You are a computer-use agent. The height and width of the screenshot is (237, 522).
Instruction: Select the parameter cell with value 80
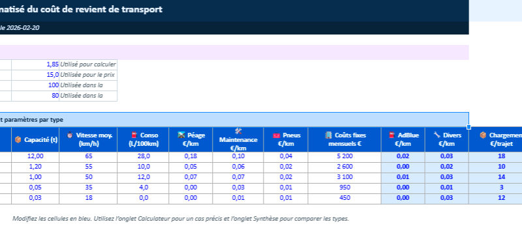pos(35,96)
